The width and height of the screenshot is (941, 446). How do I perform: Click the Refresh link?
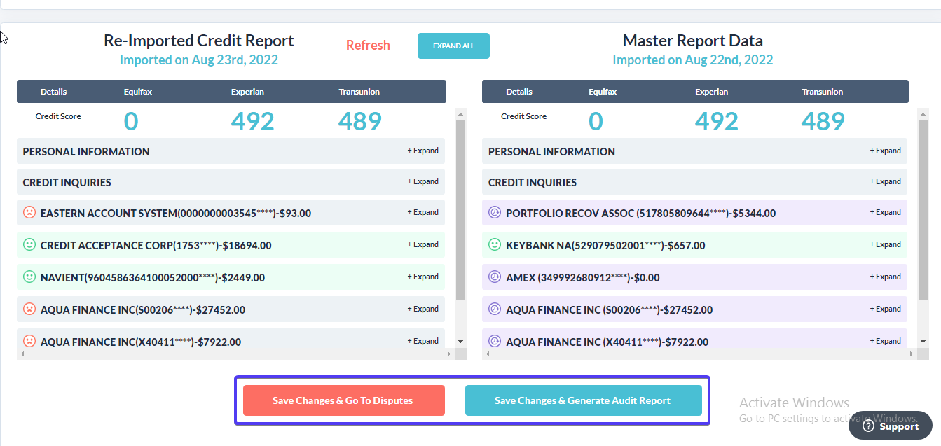[368, 46]
